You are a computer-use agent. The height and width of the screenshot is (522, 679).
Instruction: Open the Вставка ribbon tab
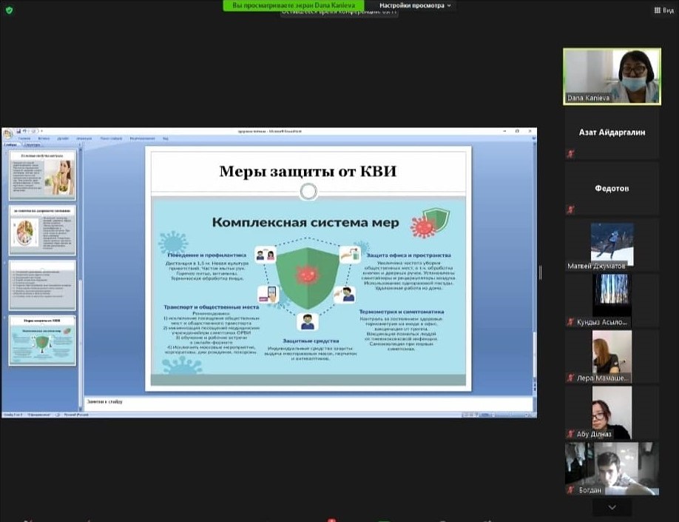(x=44, y=138)
